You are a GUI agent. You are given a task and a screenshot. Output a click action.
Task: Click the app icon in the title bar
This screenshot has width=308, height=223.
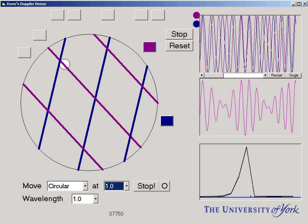point(4,4)
